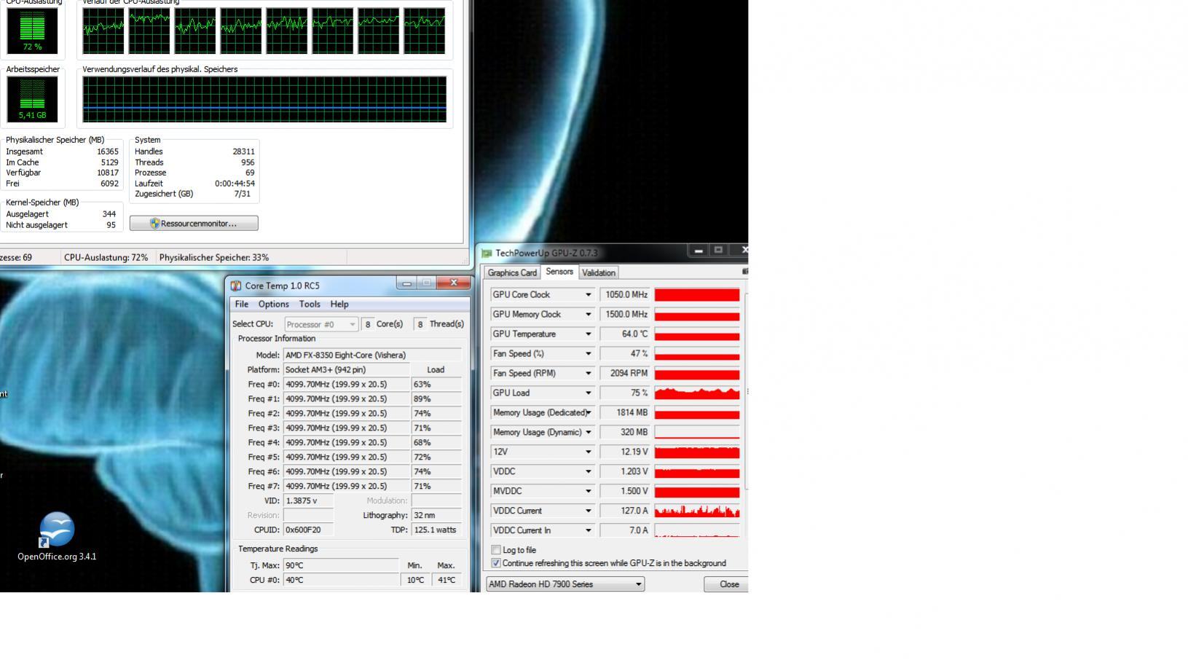
Task: Enable the Log to file checkbox
Action: [x=496, y=550]
